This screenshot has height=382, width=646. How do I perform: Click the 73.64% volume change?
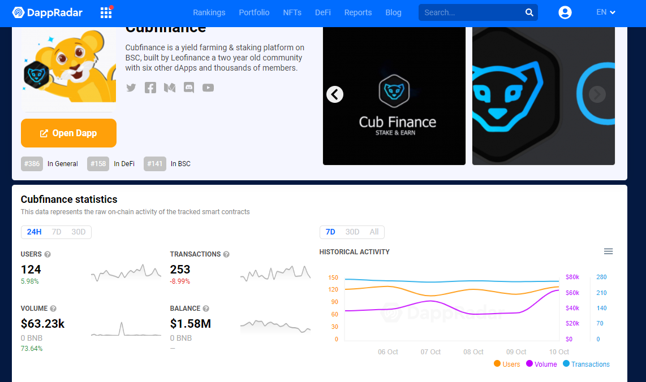[x=32, y=349]
